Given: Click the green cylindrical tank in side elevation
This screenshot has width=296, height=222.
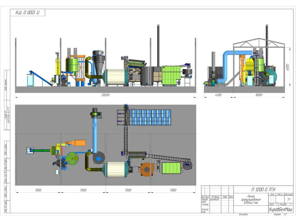Looking at the screenshot, I should (72, 65).
